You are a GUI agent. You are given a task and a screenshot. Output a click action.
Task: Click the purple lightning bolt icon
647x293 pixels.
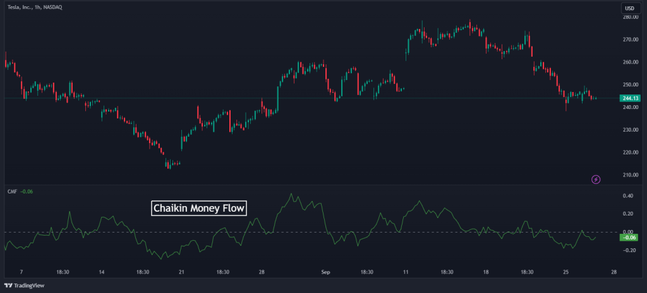pyautogui.click(x=596, y=180)
